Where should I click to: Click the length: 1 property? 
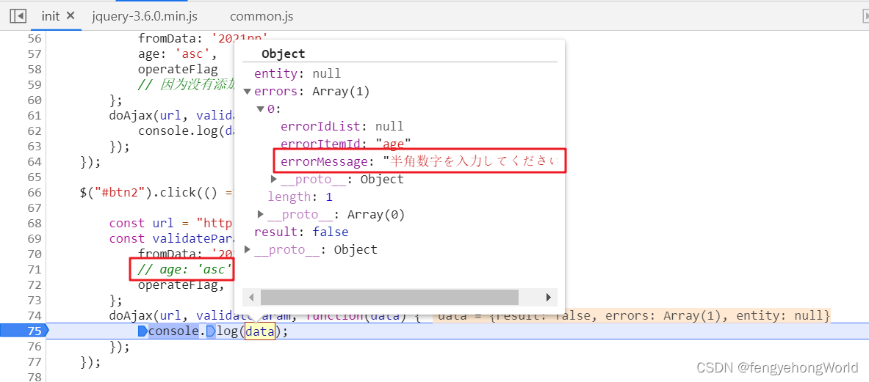coord(300,196)
